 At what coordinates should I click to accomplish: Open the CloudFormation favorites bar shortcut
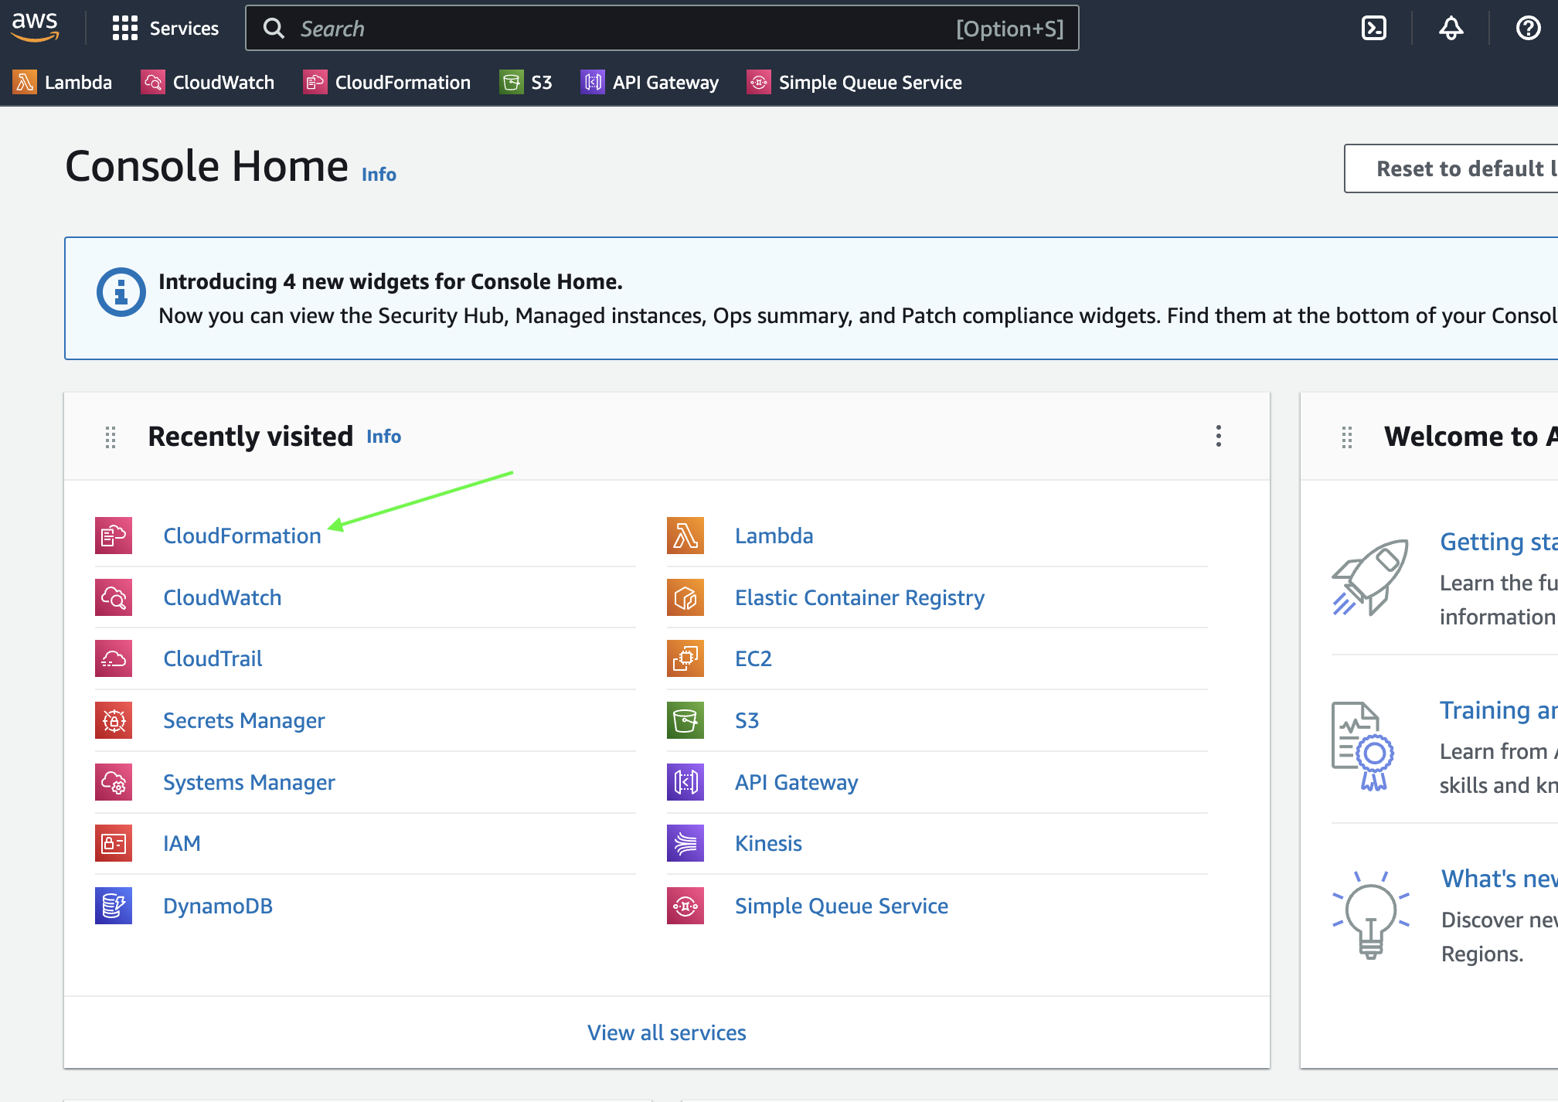[x=387, y=82]
